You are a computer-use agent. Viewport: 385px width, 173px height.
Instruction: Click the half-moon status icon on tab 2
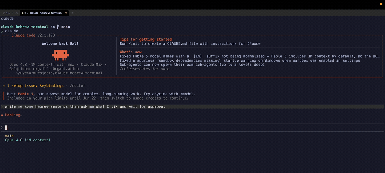coord(23,13)
